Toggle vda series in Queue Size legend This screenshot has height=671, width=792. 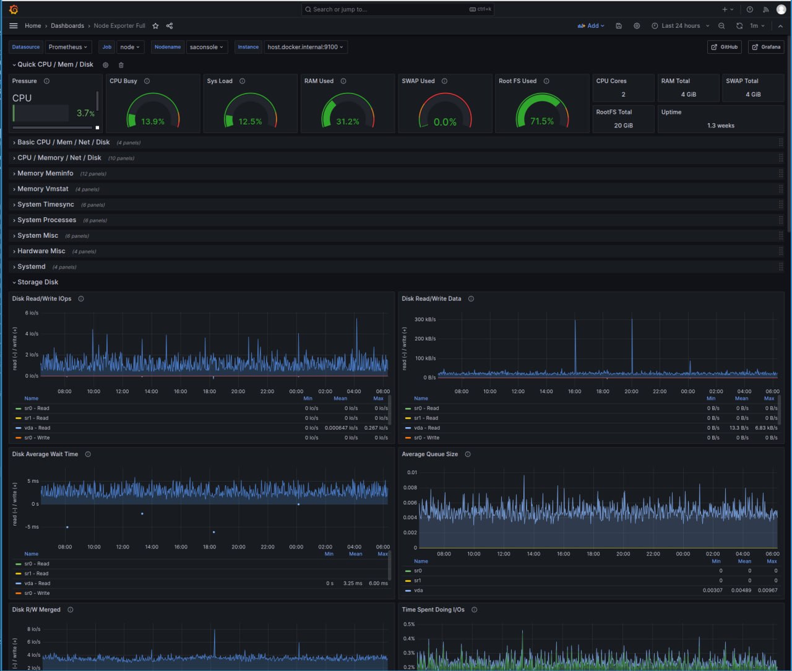click(418, 591)
